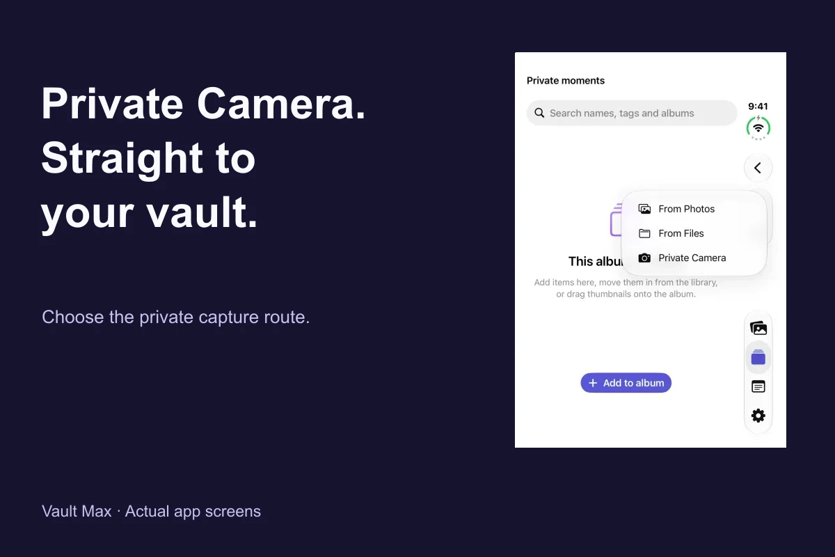Open settings via the gear icon
This screenshot has width=835, height=557.
pyautogui.click(x=758, y=416)
